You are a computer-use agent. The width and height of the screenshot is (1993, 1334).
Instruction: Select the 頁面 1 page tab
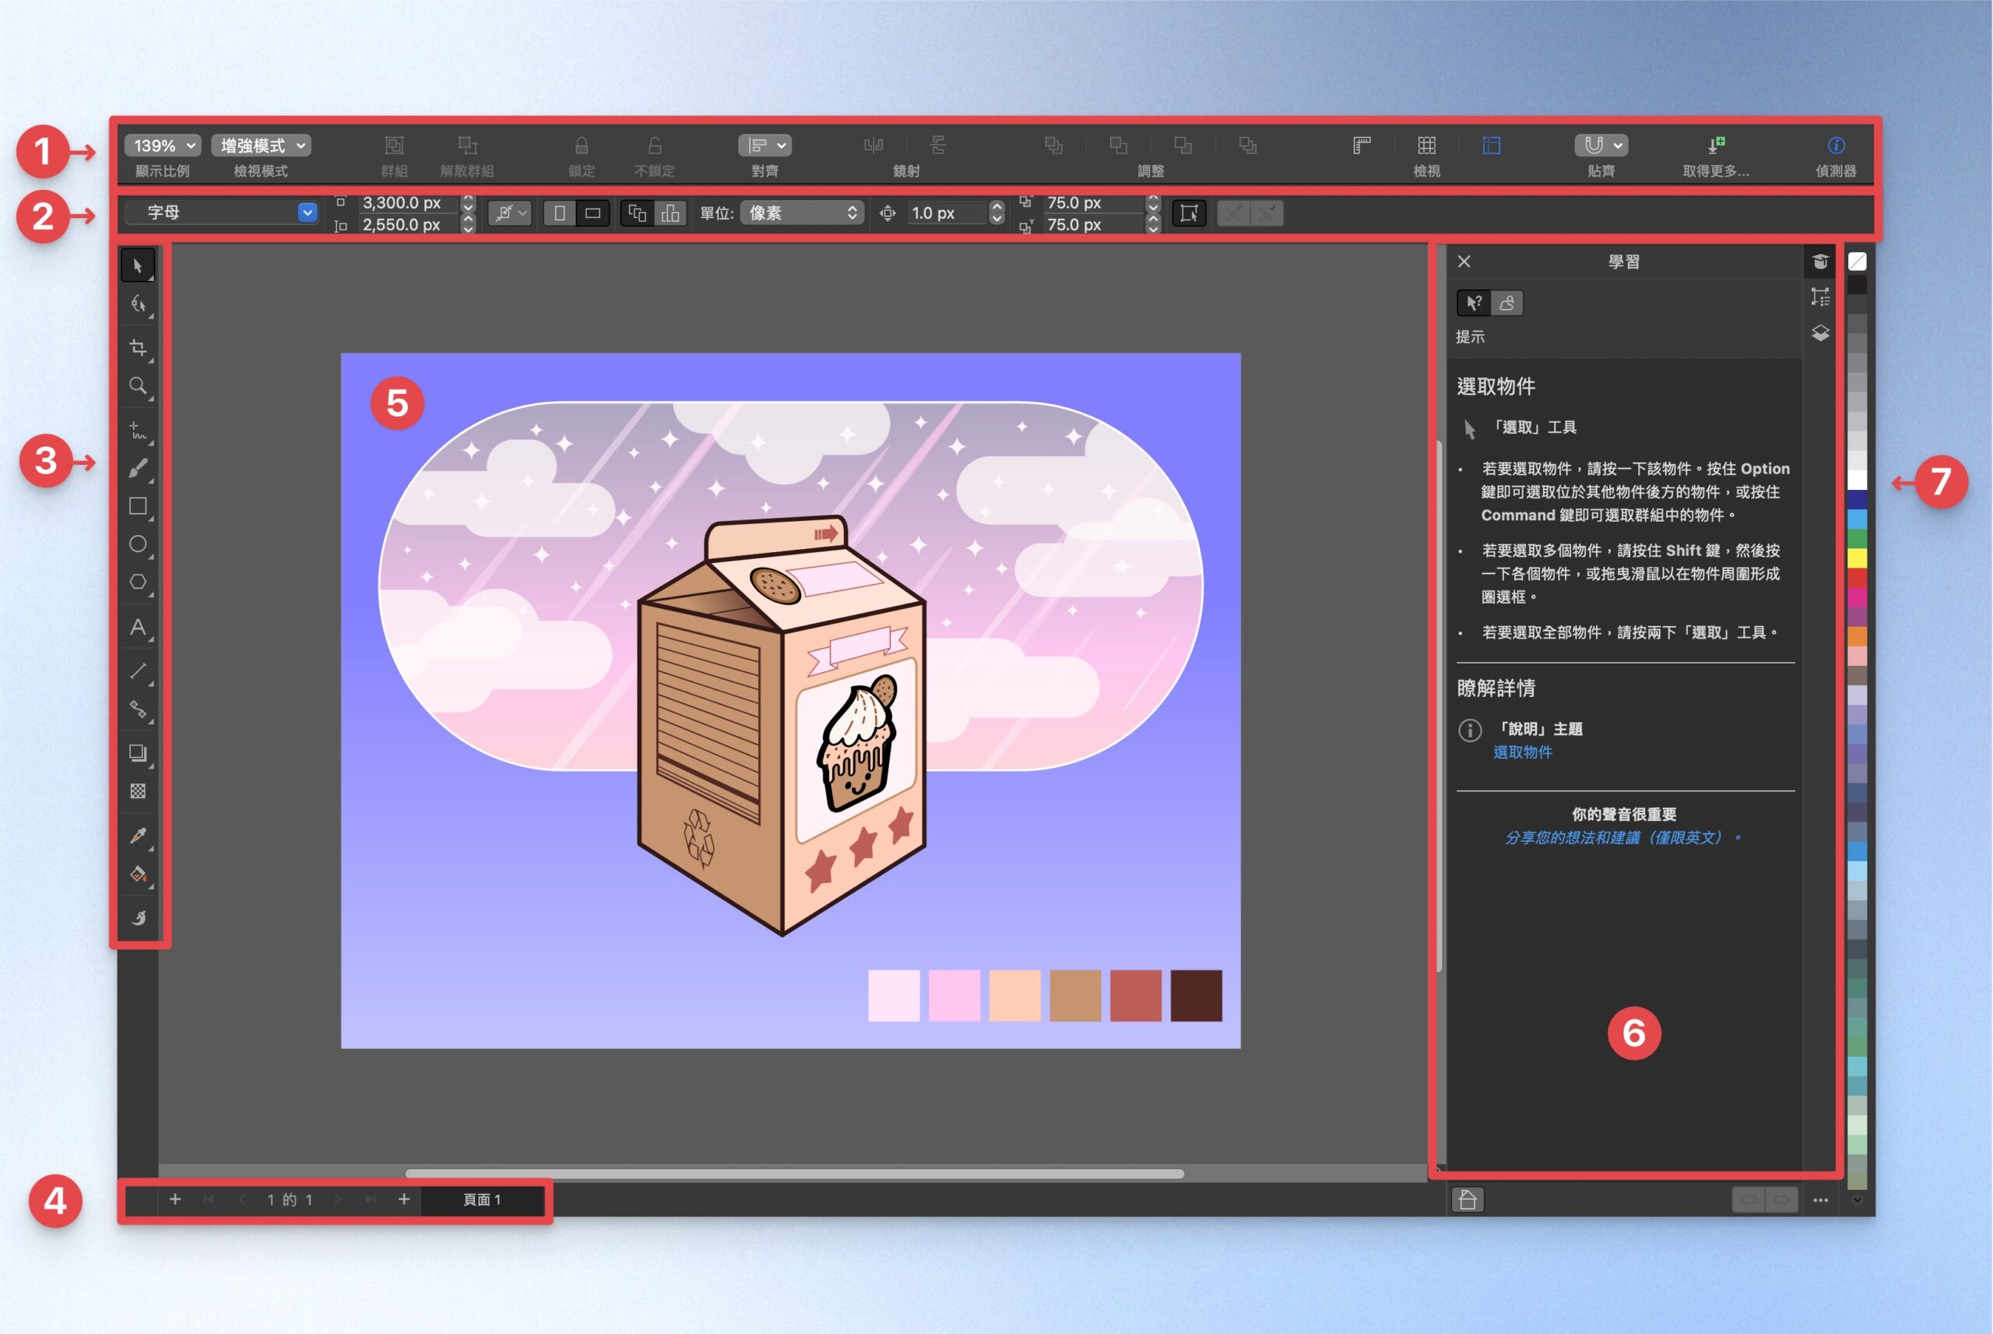point(482,1199)
